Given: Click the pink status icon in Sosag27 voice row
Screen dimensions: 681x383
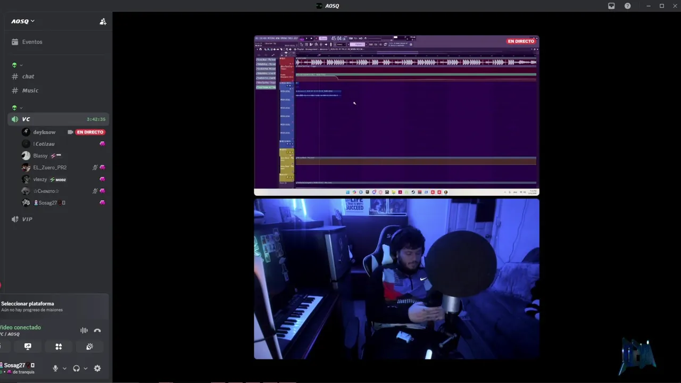Looking at the screenshot, I should (102, 203).
